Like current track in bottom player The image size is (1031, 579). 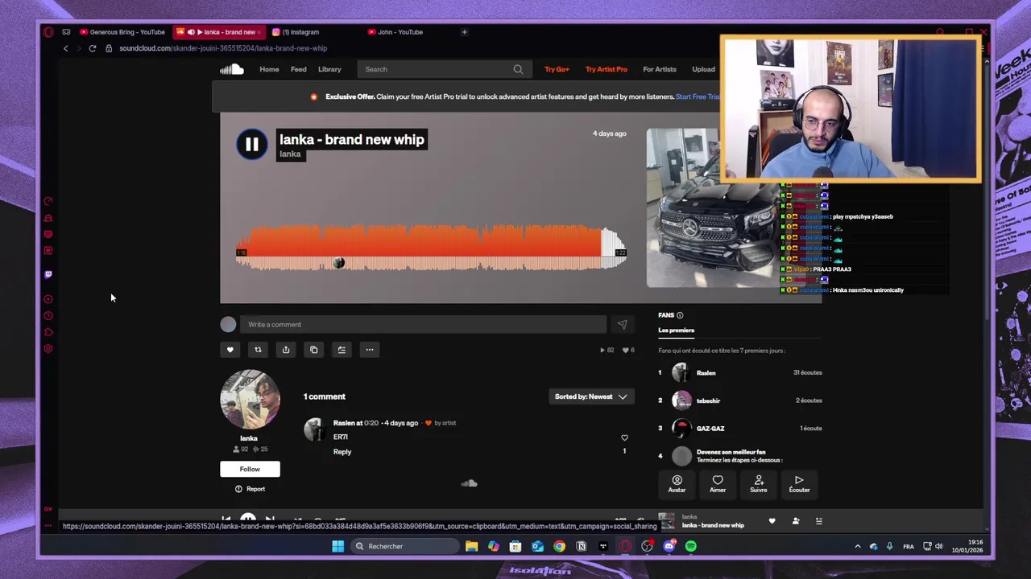pyautogui.click(x=772, y=521)
